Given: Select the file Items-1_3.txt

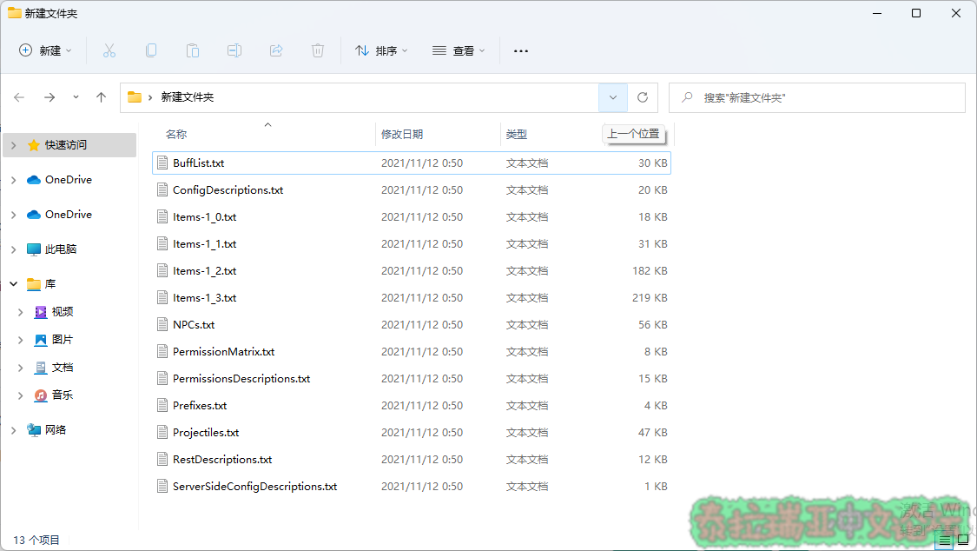Looking at the screenshot, I should coord(204,298).
